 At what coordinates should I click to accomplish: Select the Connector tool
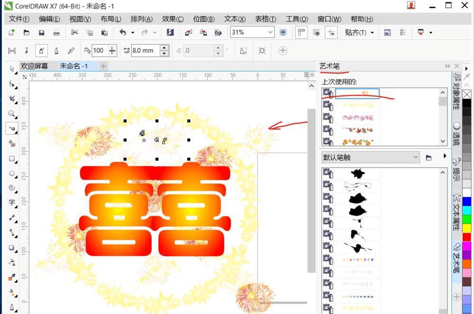coord(12,232)
